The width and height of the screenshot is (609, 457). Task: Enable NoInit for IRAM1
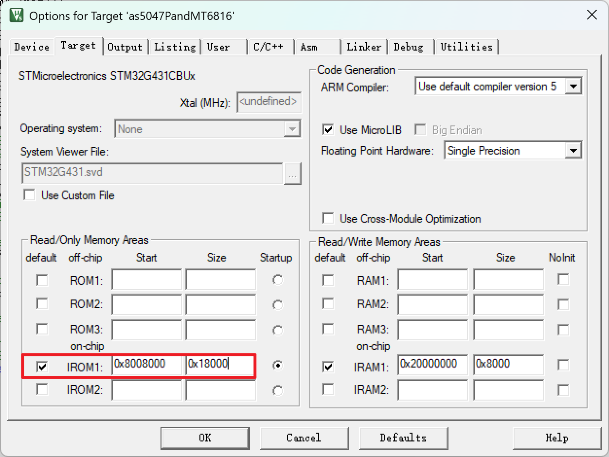(563, 365)
